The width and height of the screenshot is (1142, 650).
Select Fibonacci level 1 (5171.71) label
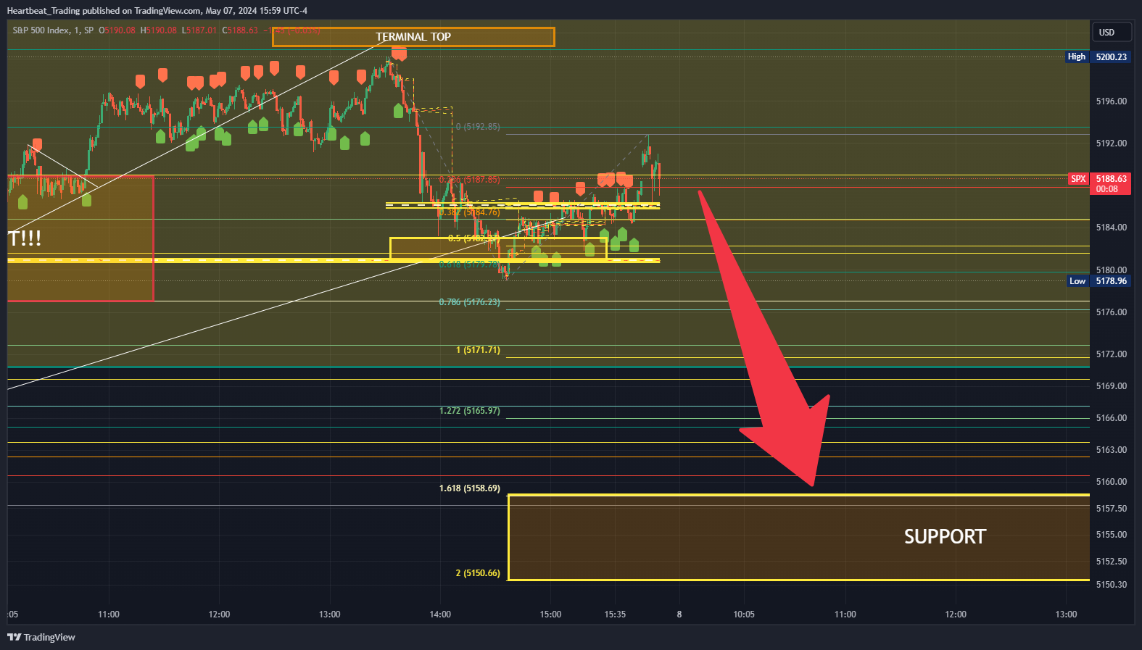(478, 350)
